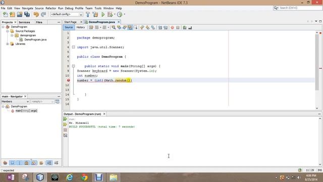
Task: Collapse the demoprogram package node
Action: pos(12,35)
